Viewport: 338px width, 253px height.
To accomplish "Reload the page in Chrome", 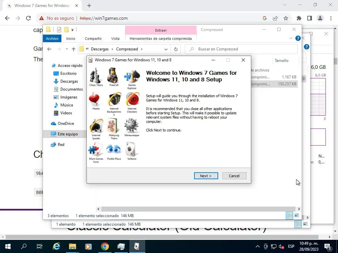I will (x=28, y=18).
